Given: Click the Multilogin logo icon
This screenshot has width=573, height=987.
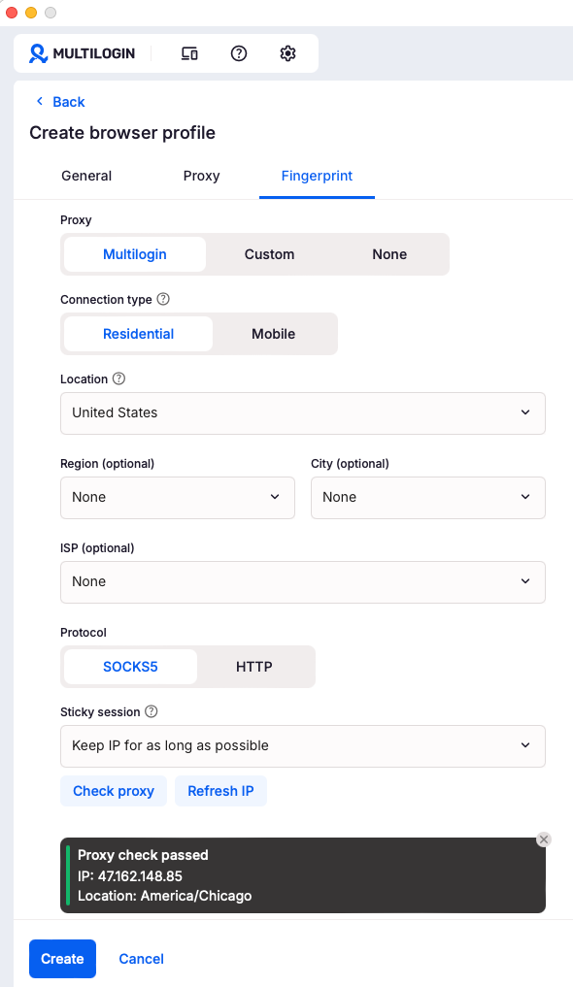Looking at the screenshot, I should click(x=37, y=53).
